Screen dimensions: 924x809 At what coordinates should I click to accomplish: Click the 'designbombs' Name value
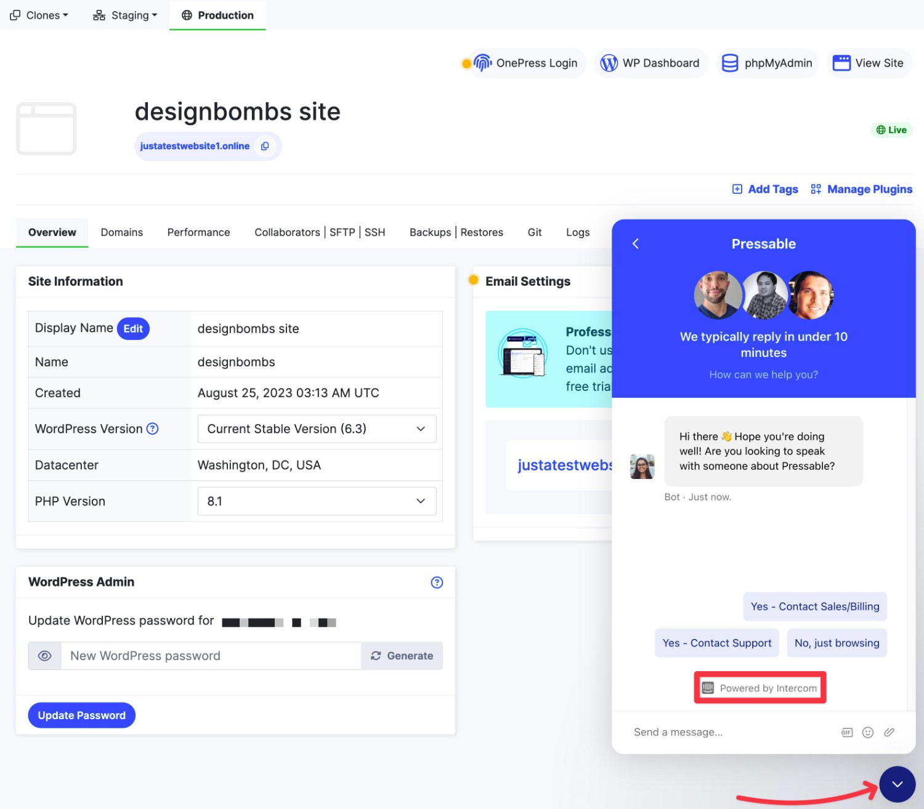click(x=237, y=362)
